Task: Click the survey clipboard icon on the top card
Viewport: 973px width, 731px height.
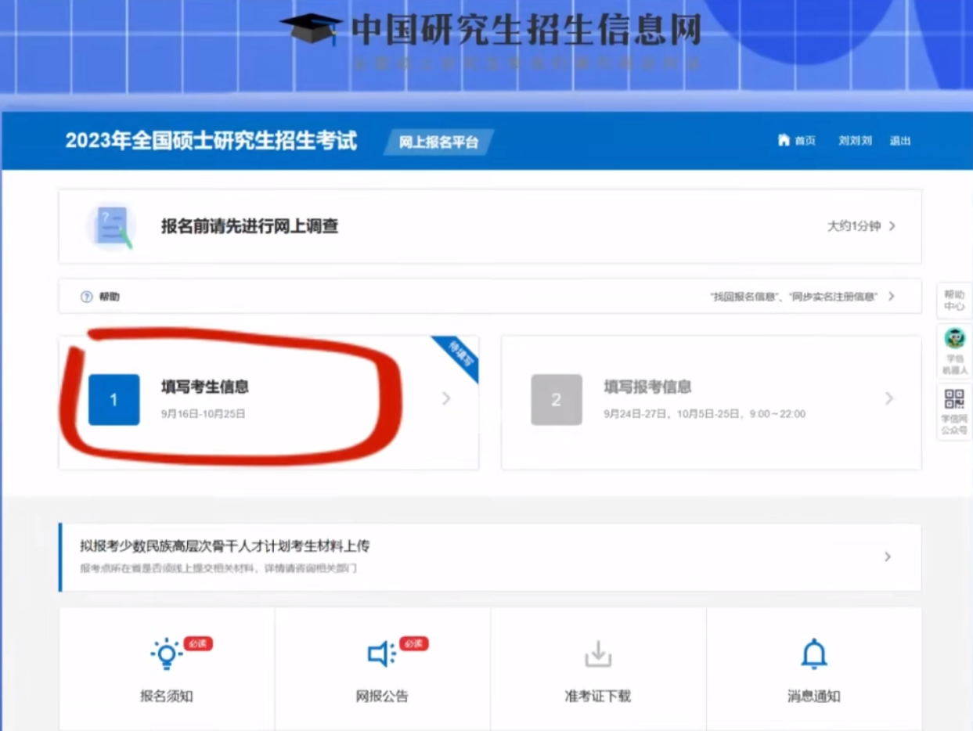Action: [112, 225]
